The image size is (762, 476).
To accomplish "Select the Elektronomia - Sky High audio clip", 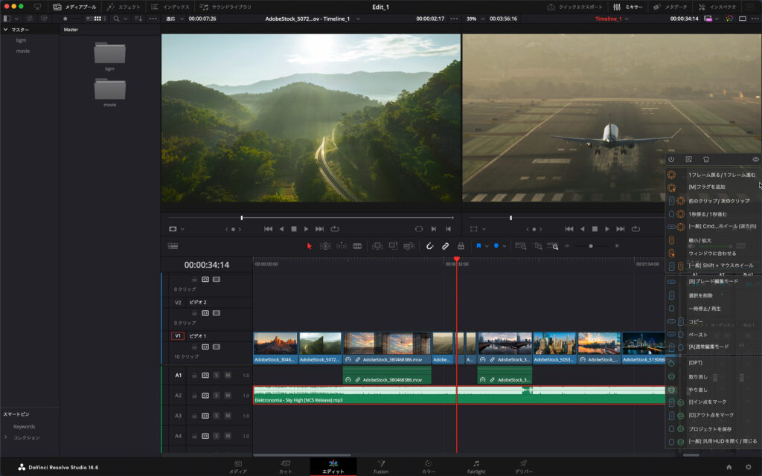I will [459, 395].
